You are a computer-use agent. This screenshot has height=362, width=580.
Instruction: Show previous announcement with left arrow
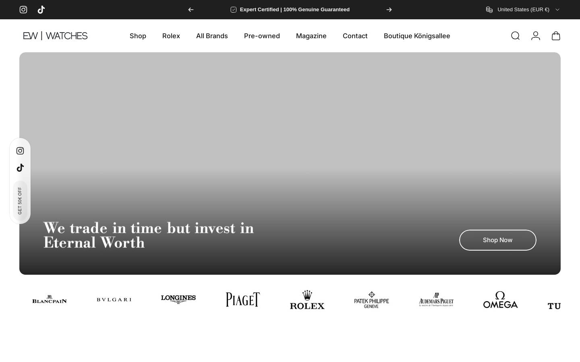pos(191,10)
